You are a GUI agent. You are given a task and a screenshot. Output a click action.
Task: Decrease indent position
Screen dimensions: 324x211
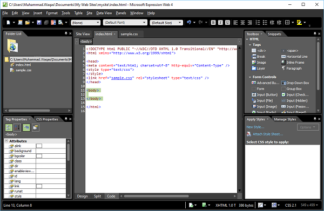tap(272, 23)
